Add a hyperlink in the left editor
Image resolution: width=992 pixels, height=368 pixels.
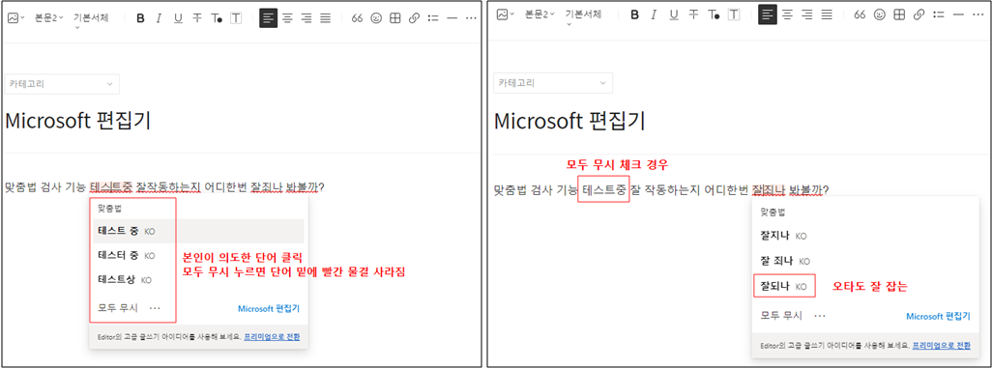tap(415, 18)
